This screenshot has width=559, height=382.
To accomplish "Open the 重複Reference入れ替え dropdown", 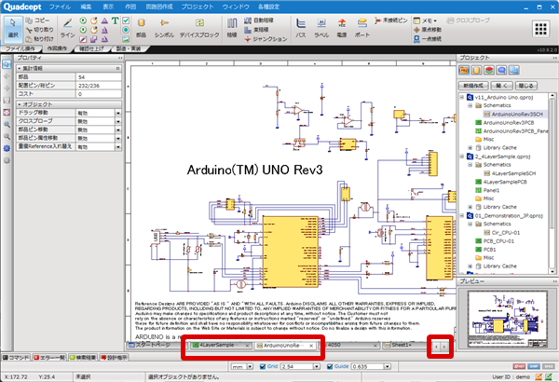I will [x=118, y=147].
